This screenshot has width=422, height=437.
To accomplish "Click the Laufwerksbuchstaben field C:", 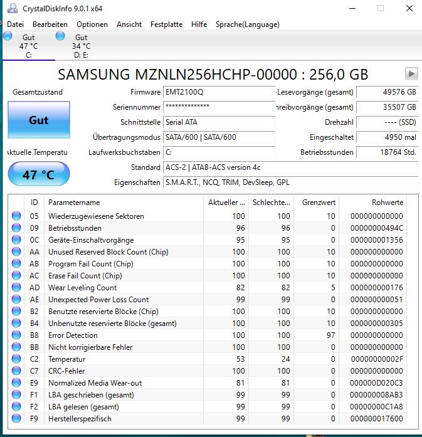I will [219, 152].
